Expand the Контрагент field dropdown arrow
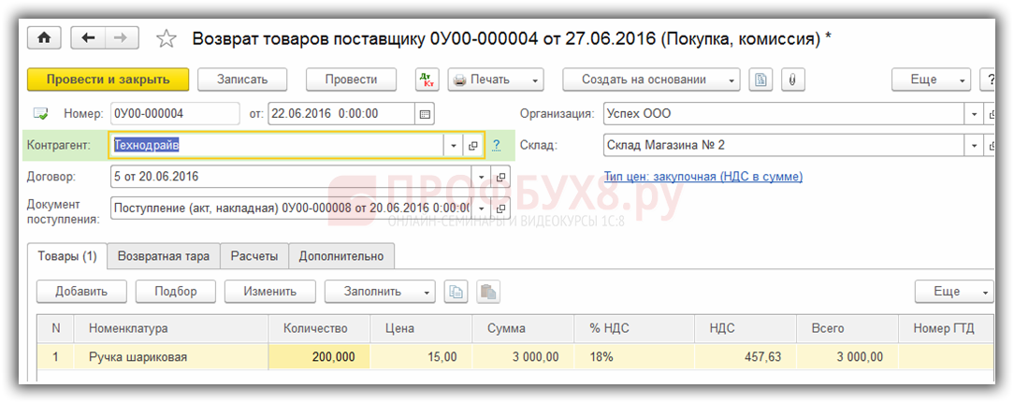The width and height of the screenshot is (1014, 403). (x=454, y=146)
